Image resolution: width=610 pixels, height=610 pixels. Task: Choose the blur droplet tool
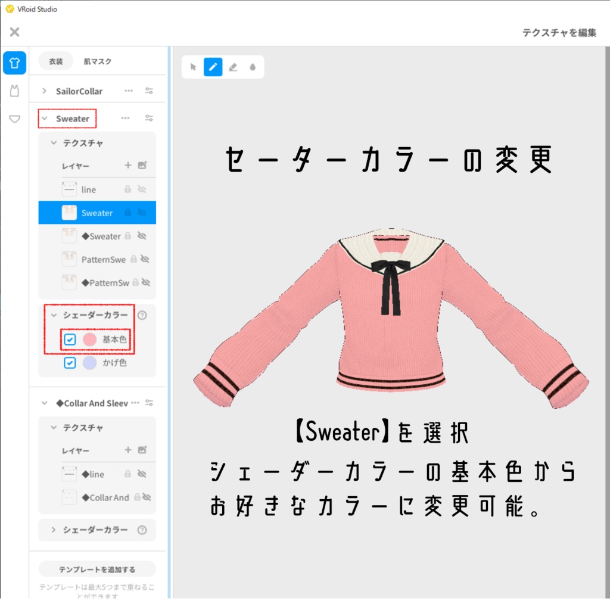[252, 67]
